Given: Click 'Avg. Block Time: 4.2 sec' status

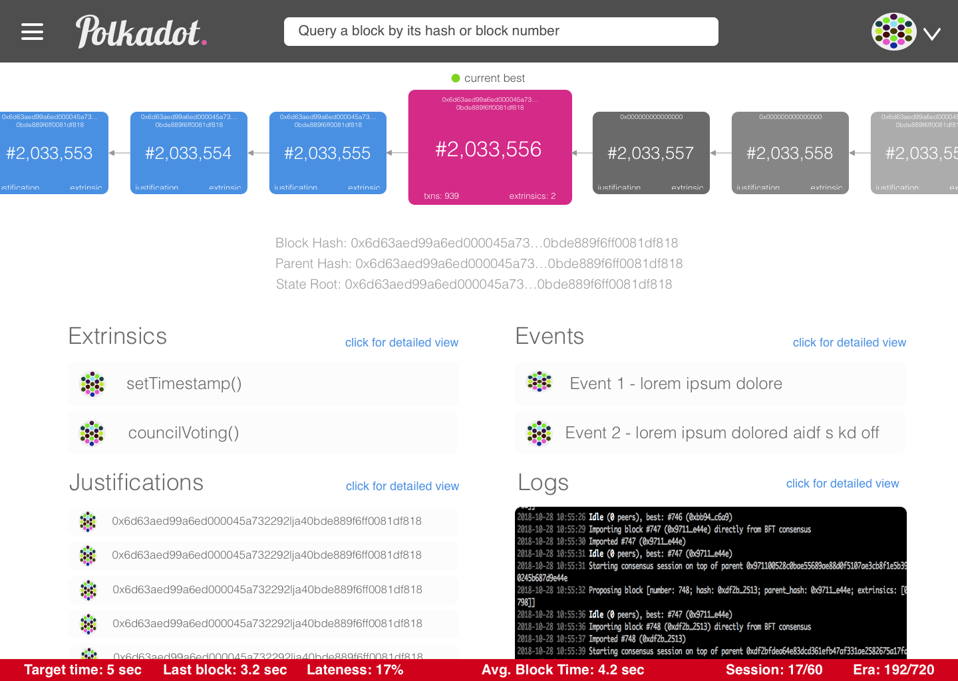Looking at the screenshot, I should coord(563,670).
